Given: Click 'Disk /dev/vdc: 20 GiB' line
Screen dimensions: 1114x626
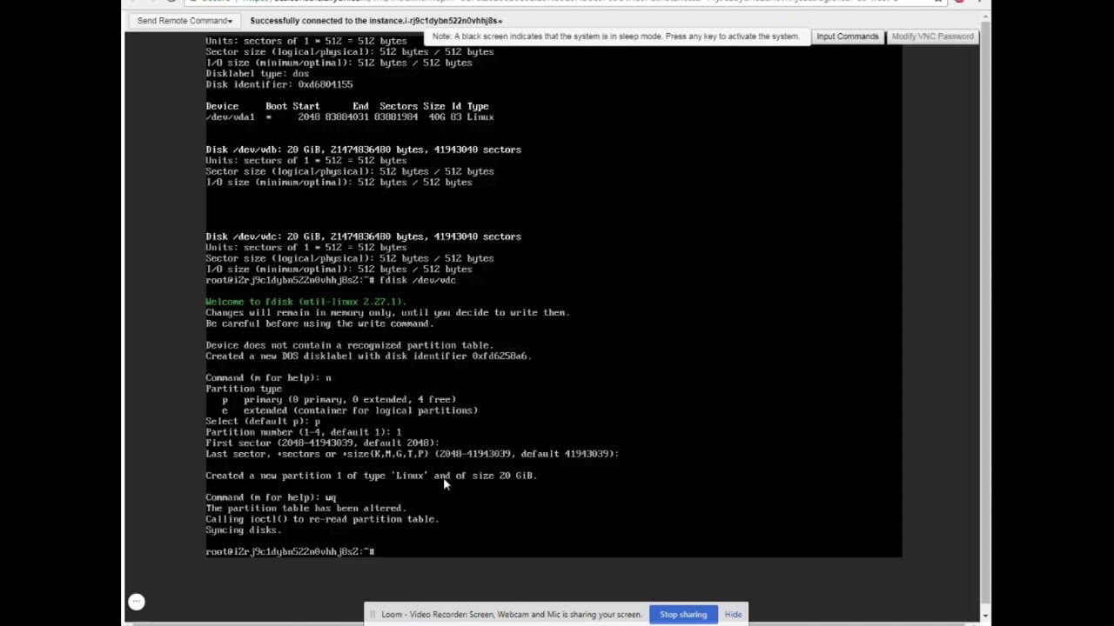Looking at the screenshot, I should [363, 236].
